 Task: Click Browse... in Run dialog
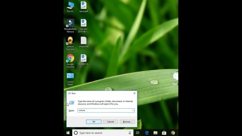click(127, 122)
